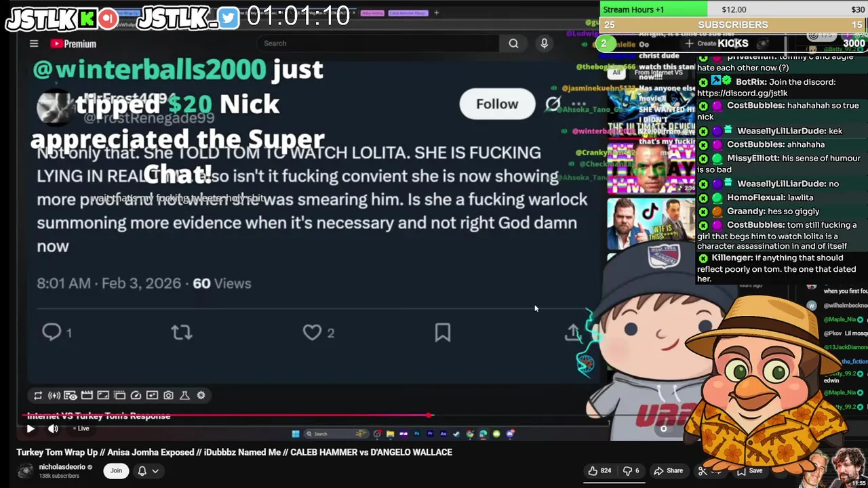
Task: Open the YouTube hamburger guide menu
Action: (34, 43)
